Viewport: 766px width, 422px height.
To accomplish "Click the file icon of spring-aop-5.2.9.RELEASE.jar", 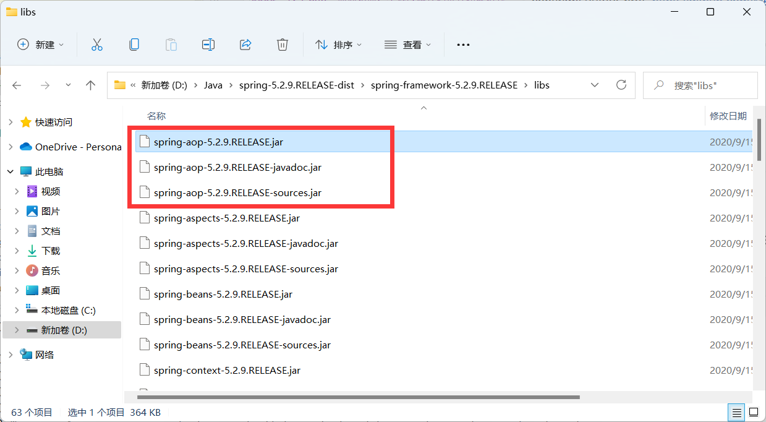I will [x=145, y=142].
